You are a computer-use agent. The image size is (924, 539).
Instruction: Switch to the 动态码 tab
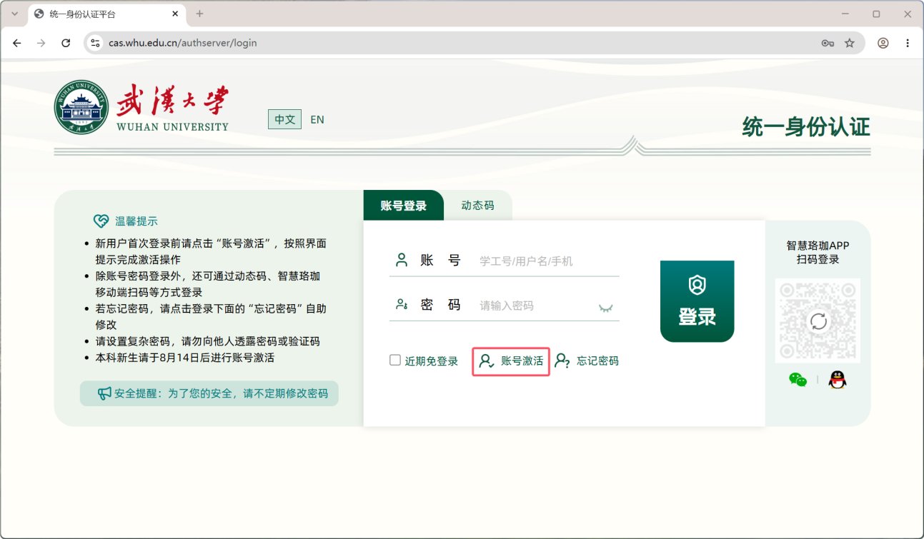point(477,206)
